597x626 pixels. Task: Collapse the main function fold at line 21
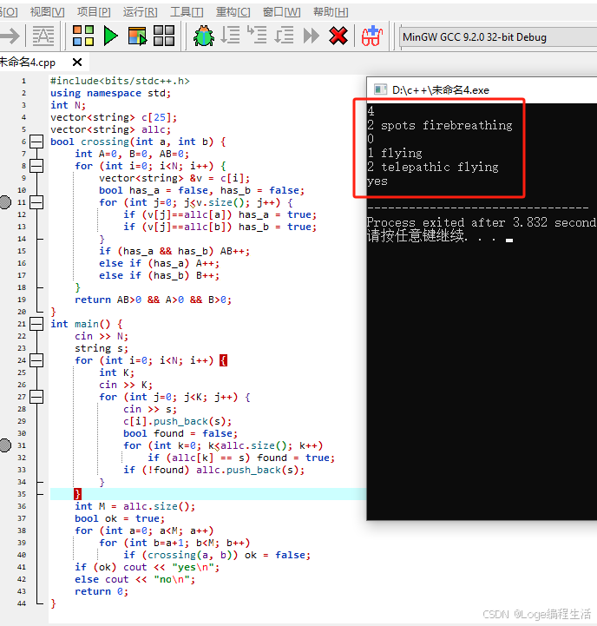click(36, 324)
